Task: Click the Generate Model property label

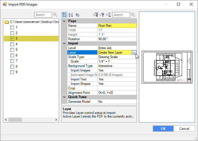Action: pos(82,102)
